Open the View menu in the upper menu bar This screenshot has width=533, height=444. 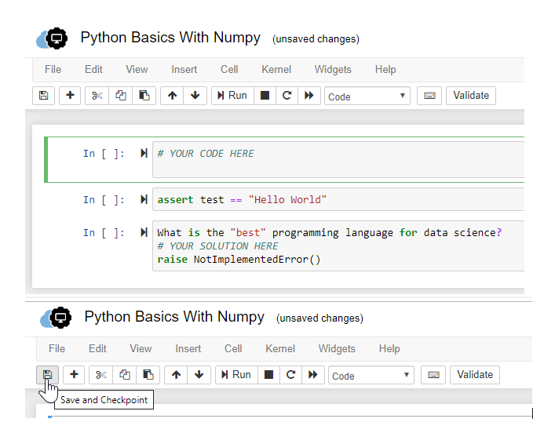coord(137,70)
